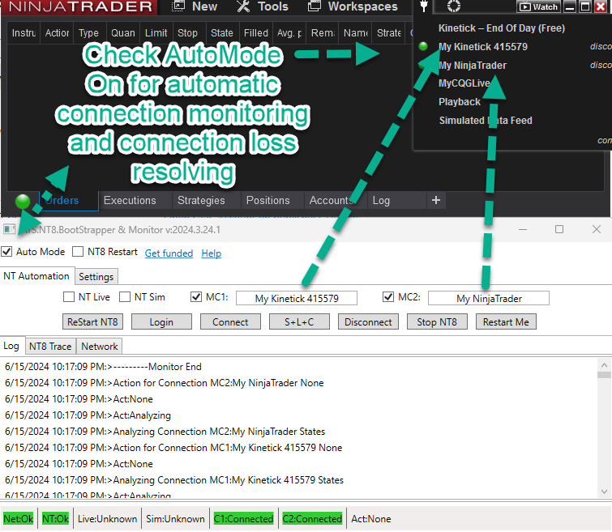This screenshot has height=532, width=612.
Task: Click the Instrument column header
Action: point(24,33)
